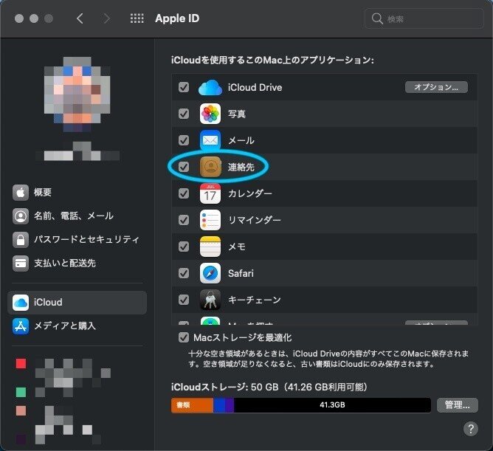Toggle the iCloud Drive checkbox

coord(184,87)
